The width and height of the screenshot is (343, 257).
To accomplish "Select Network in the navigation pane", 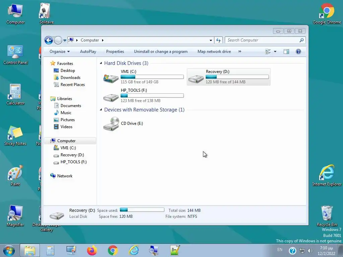I will point(65,176).
